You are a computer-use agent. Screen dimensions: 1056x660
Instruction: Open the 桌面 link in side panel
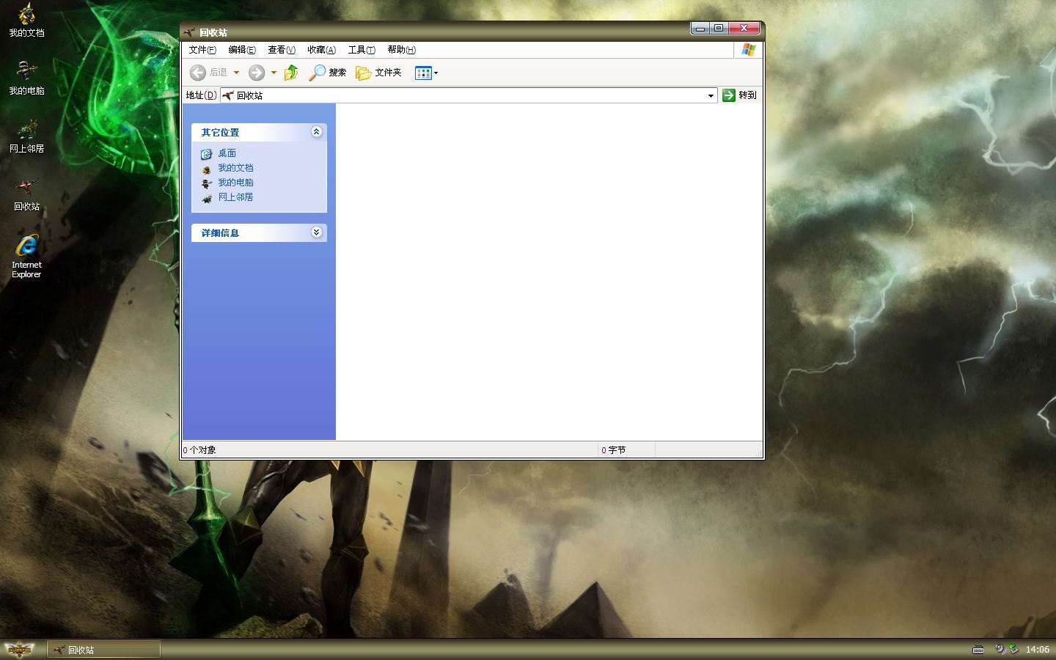pos(227,153)
